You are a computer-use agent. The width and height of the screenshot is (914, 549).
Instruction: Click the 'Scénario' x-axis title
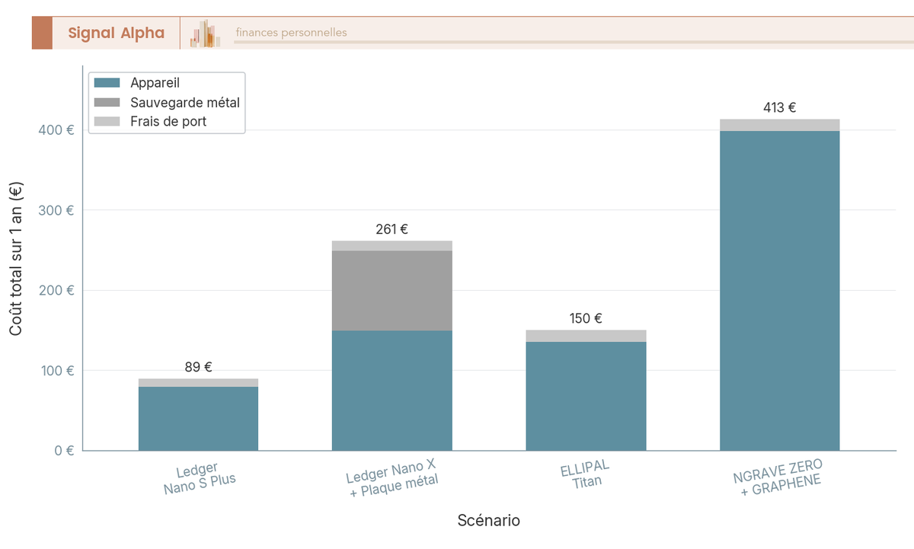point(489,520)
